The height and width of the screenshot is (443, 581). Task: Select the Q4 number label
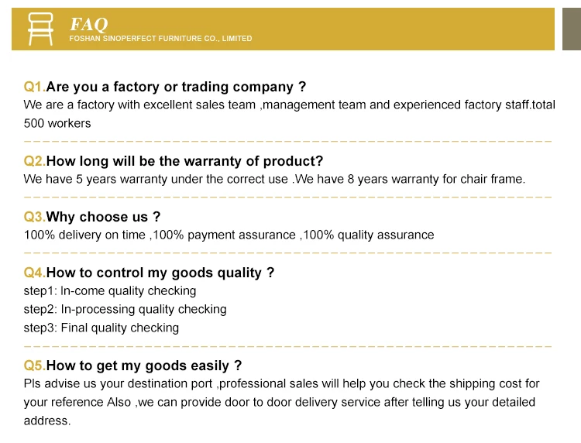click(x=34, y=273)
